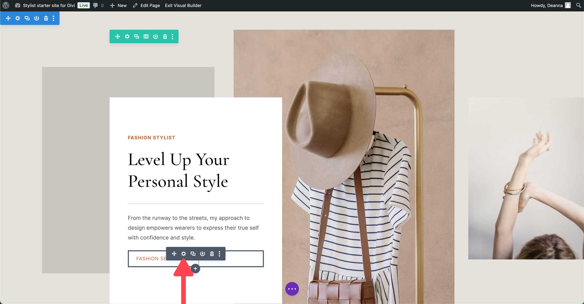Open the comments bubble in admin bar

(96, 5)
